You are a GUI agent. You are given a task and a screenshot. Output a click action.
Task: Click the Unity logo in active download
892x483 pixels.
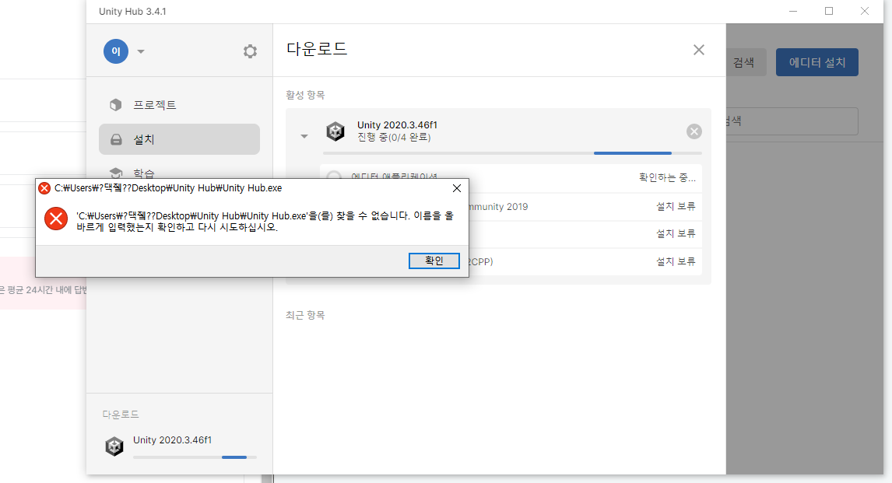tap(335, 131)
